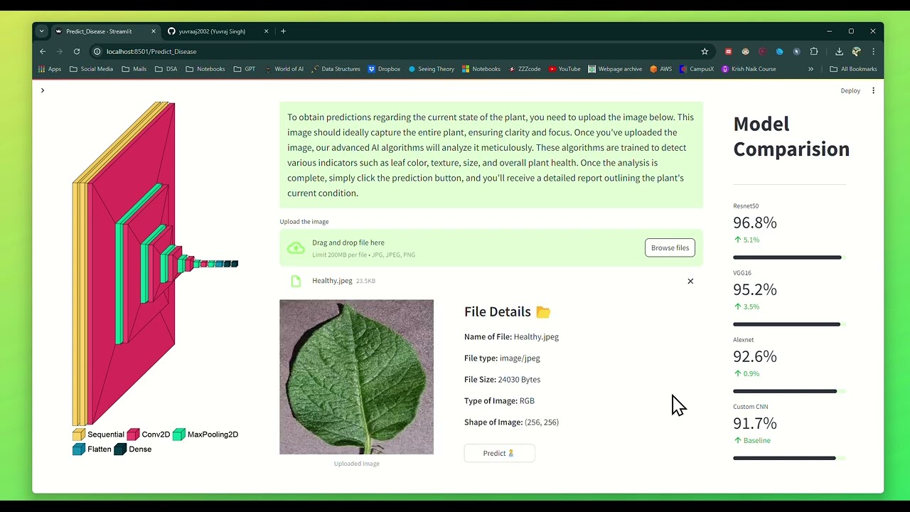Open the World of AI bookmark
The height and width of the screenshot is (512, 910).
coord(284,69)
